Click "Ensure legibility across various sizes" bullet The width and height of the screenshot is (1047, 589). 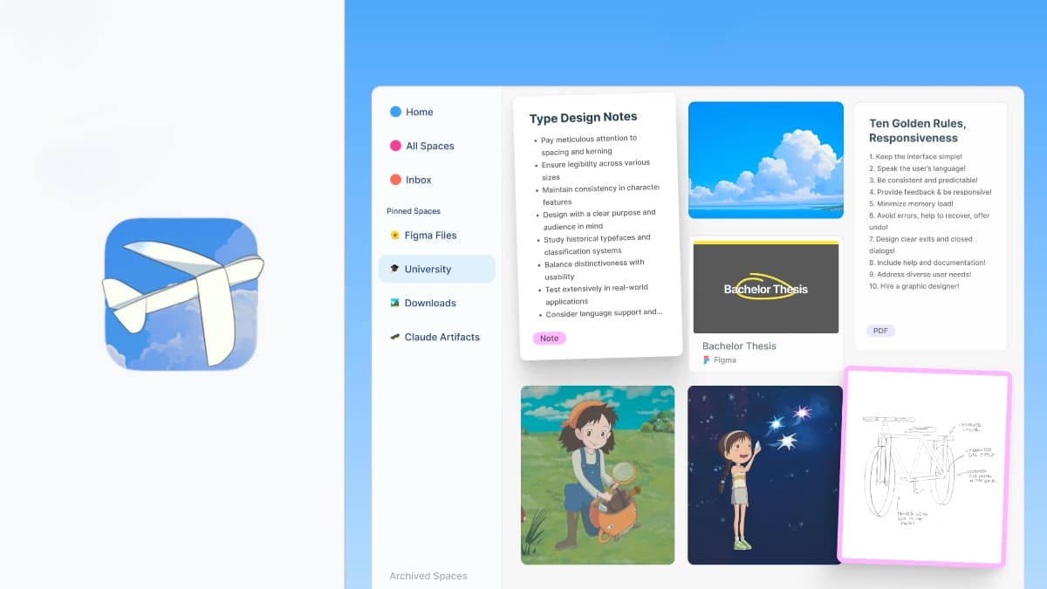[596, 170]
